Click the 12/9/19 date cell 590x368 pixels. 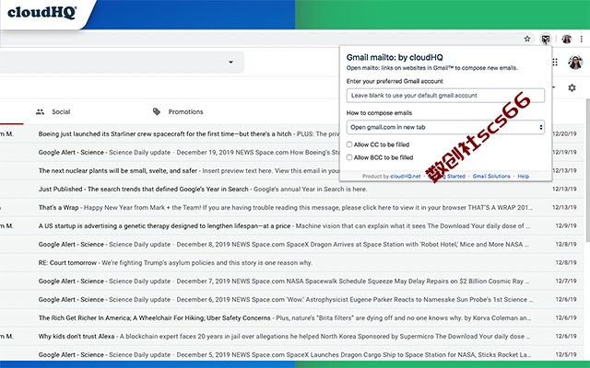point(566,226)
